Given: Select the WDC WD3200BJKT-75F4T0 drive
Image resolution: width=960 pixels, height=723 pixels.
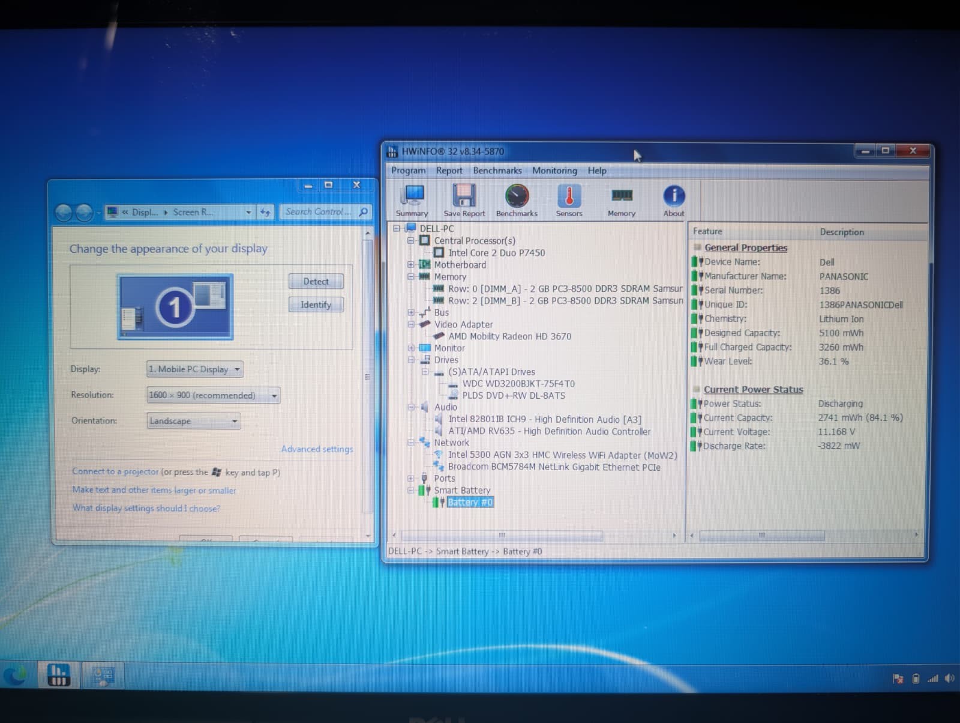Looking at the screenshot, I should pyautogui.click(x=518, y=384).
